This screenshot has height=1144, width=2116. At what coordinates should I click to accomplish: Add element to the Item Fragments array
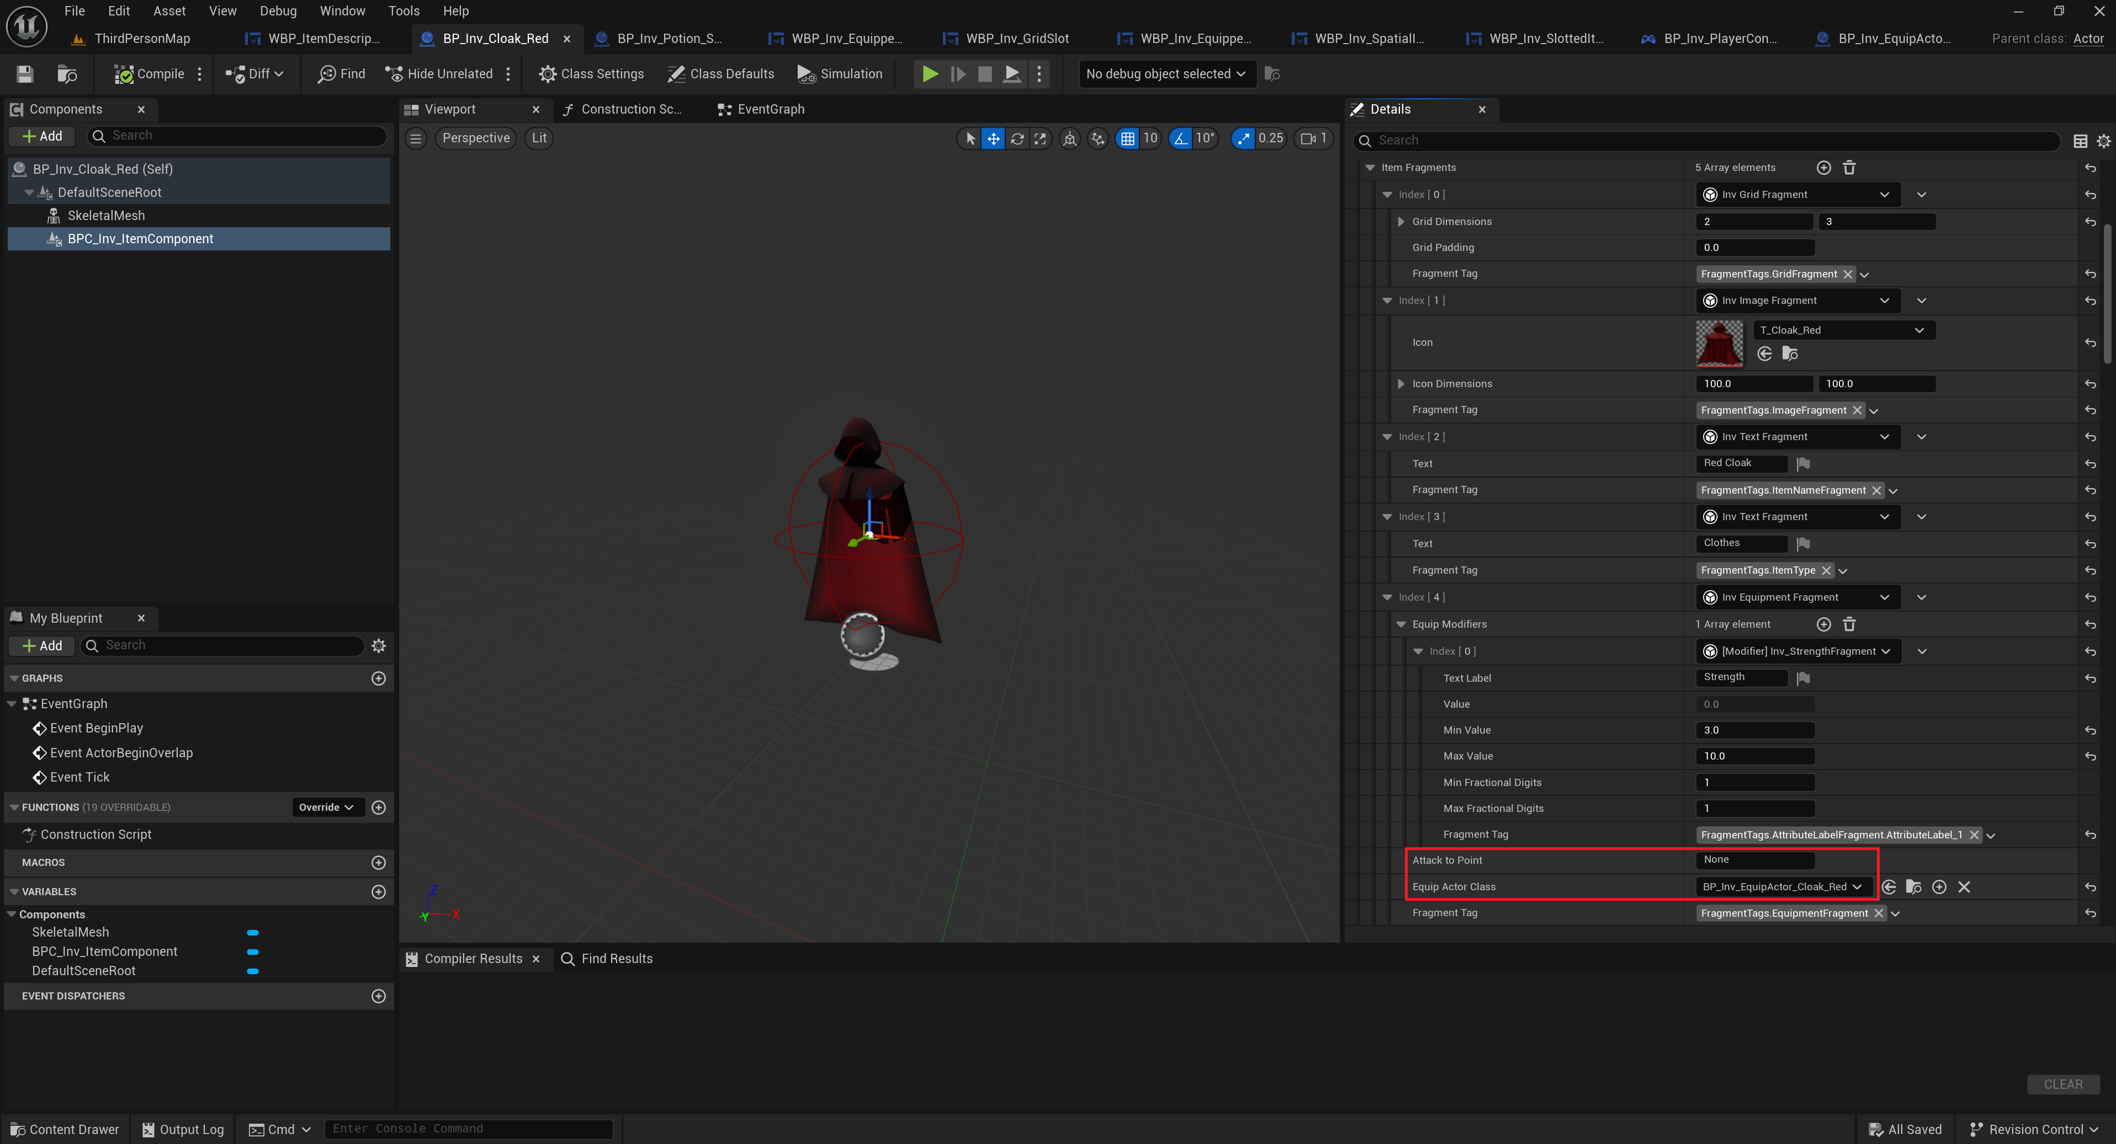tap(1823, 168)
